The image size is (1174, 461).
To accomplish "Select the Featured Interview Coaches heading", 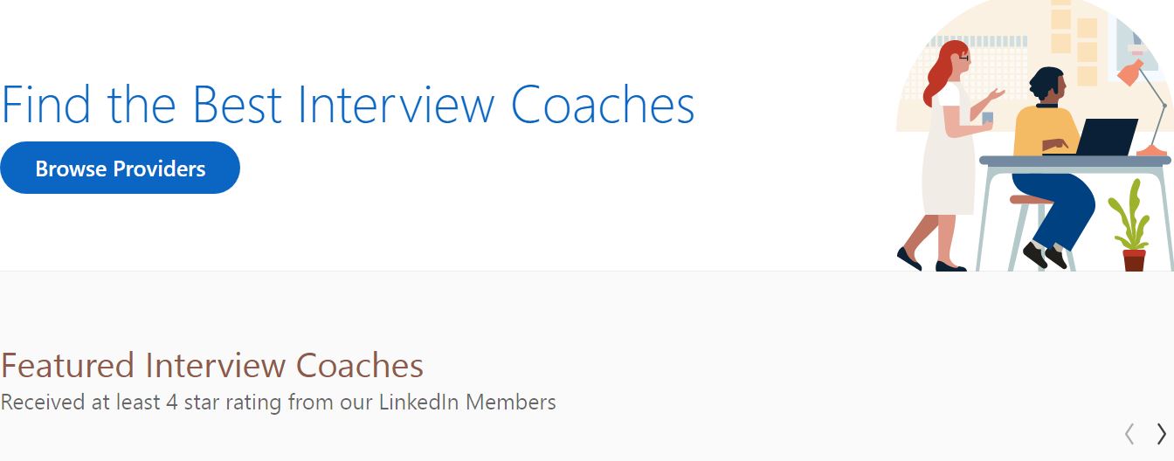I will click(212, 365).
